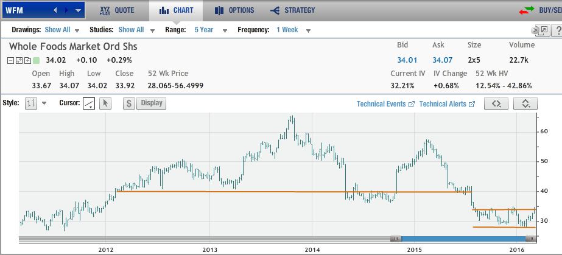Go to next symbol using right arrow
The height and width of the screenshot is (255, 562).
tap(66, 10)
